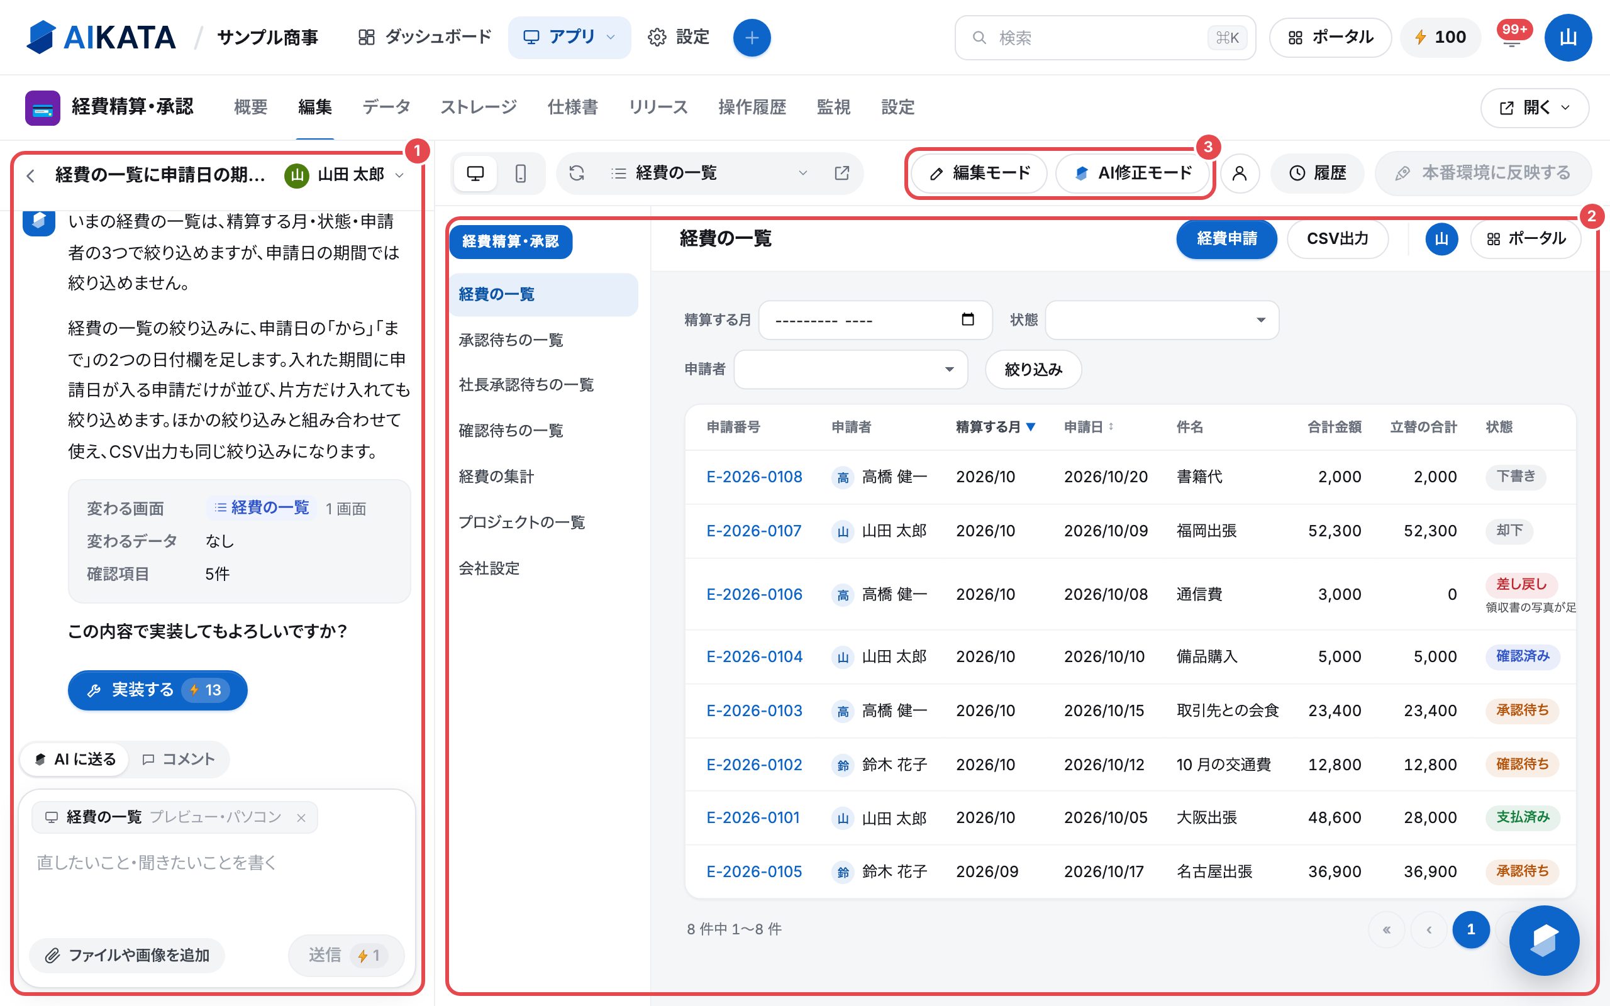1610x1006 pixels.
Task: Click the 経費精算・承認 app icon
Action: [43, 108]
